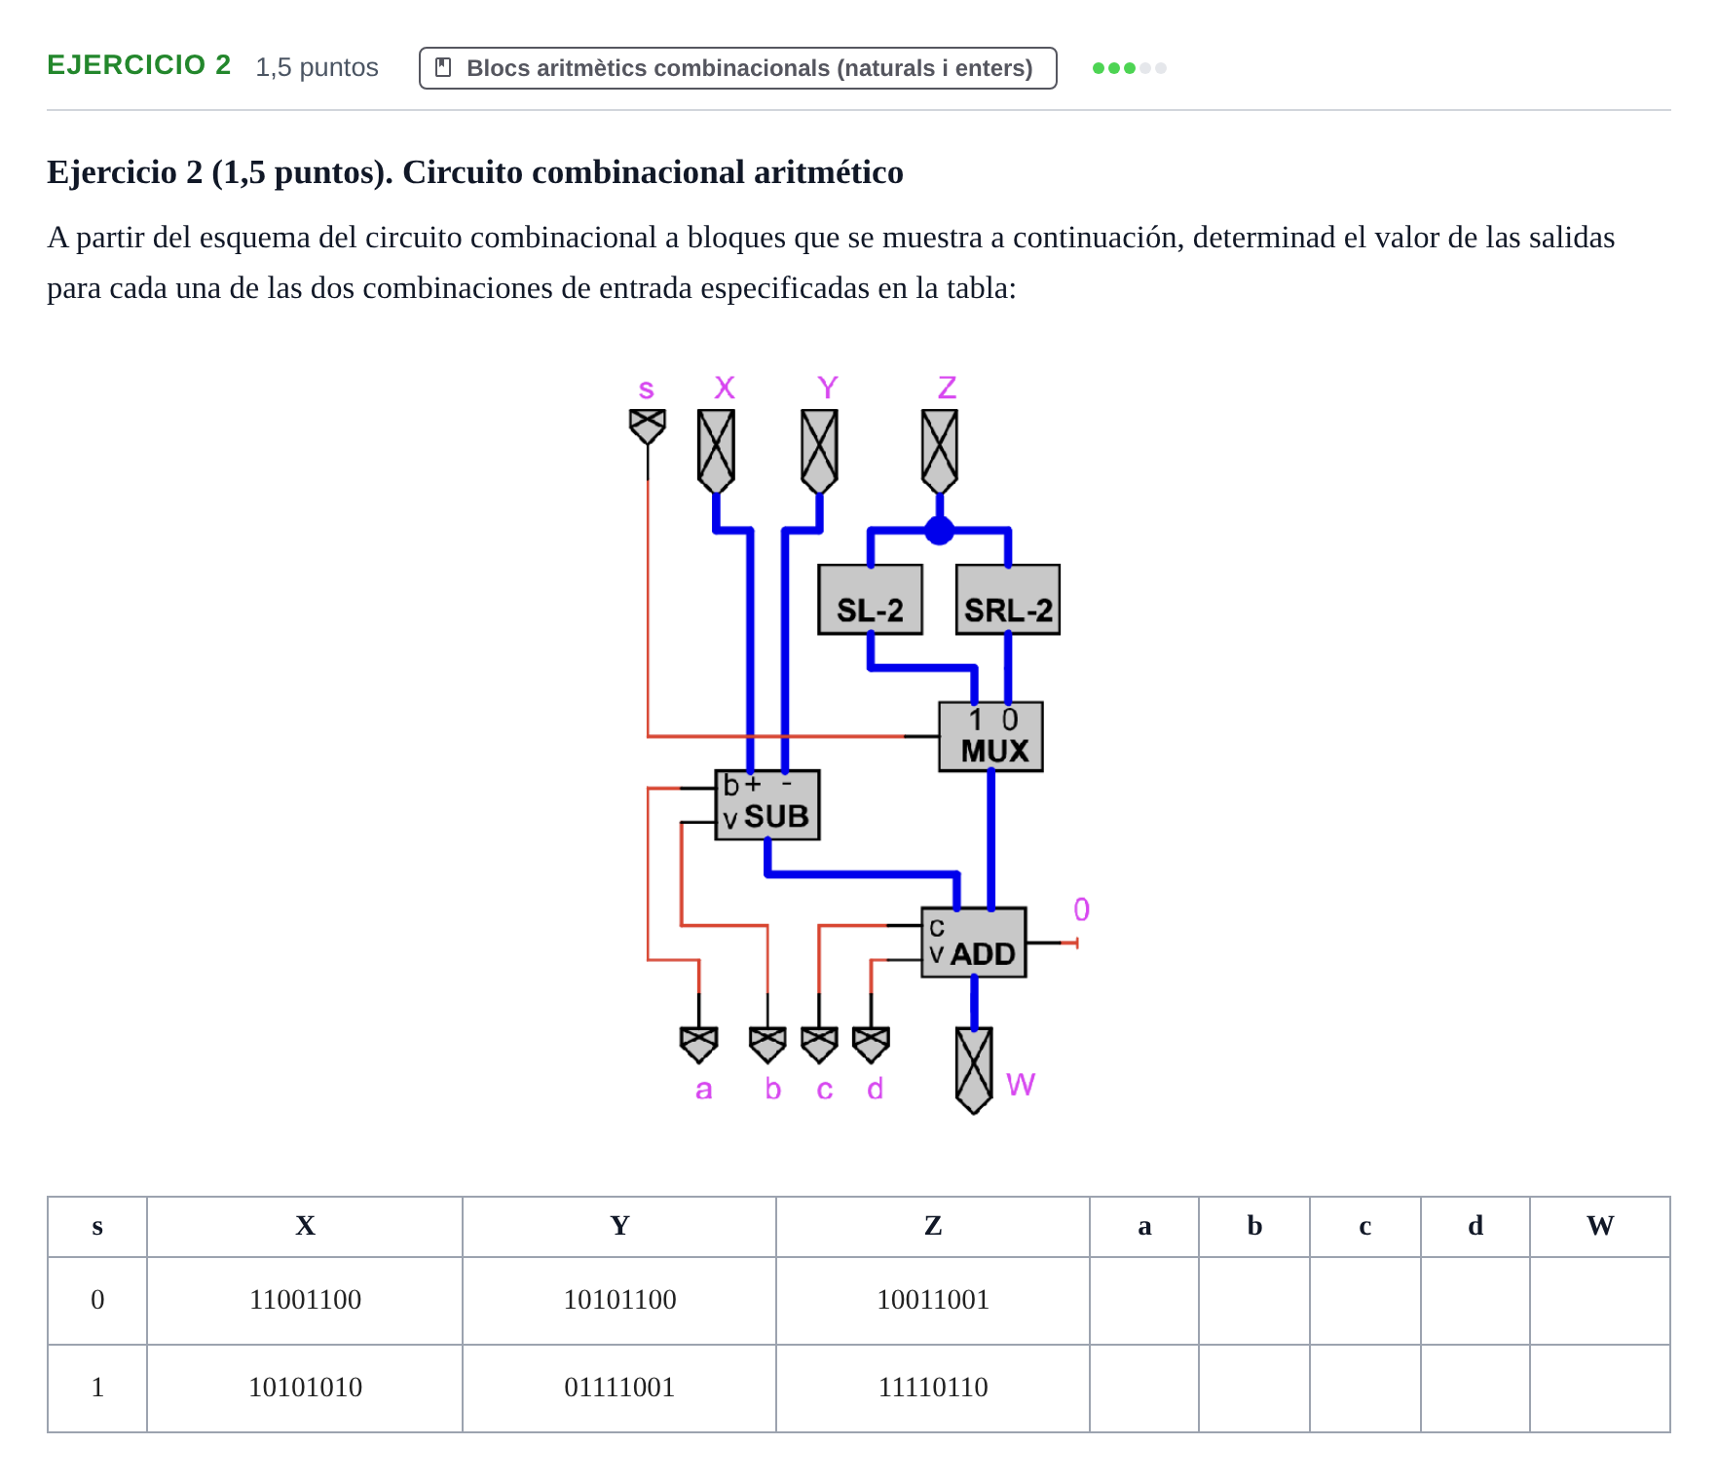Click the c column header in the table

click(1365, 1226)
